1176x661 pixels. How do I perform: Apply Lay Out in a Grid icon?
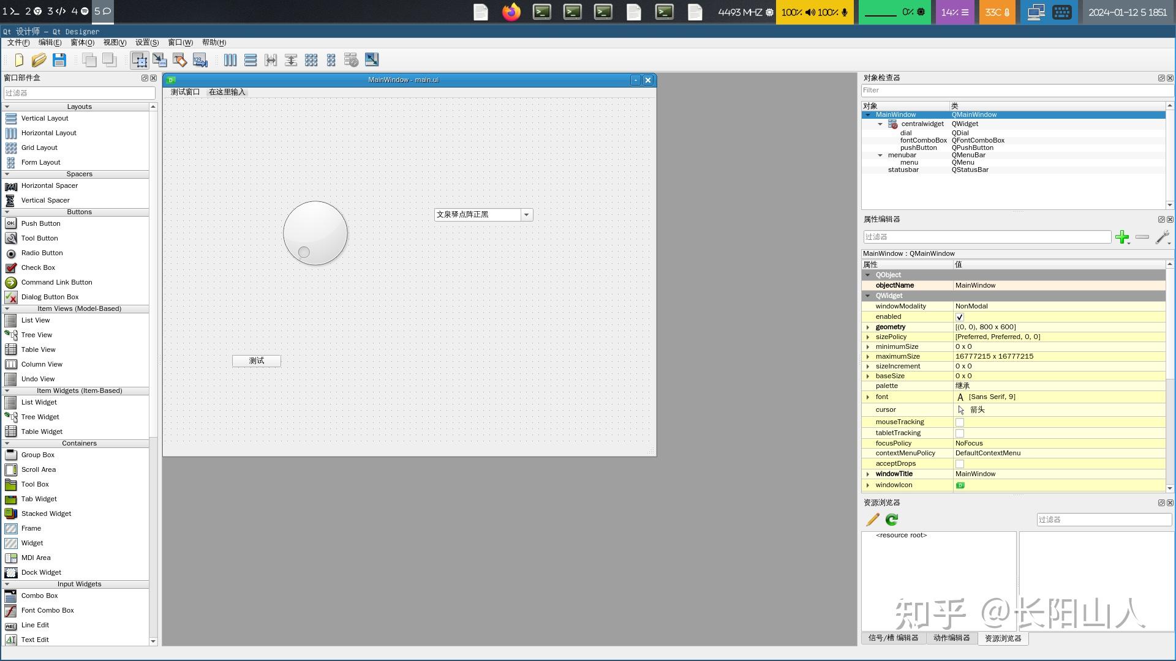311,60
